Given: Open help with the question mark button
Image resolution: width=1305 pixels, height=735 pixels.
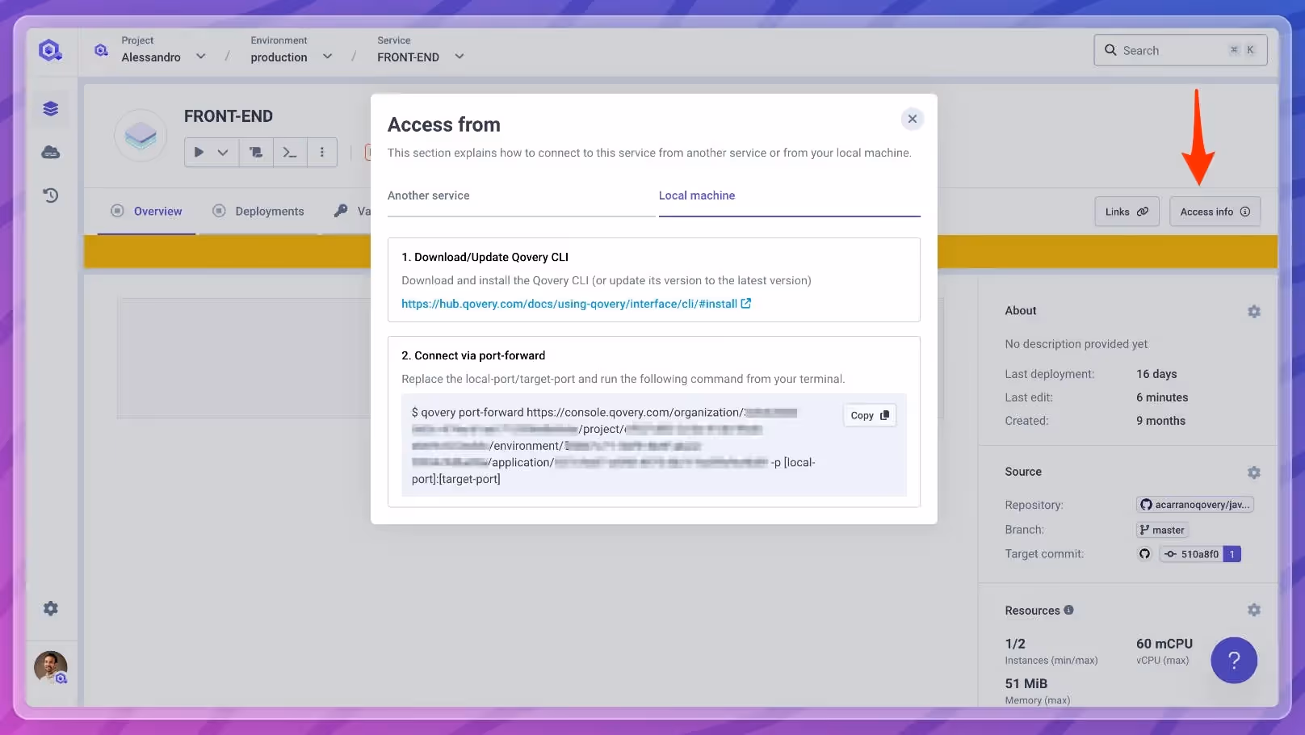Looking at the screenshot, I should pyautogui.click(x=1234, y=660).
